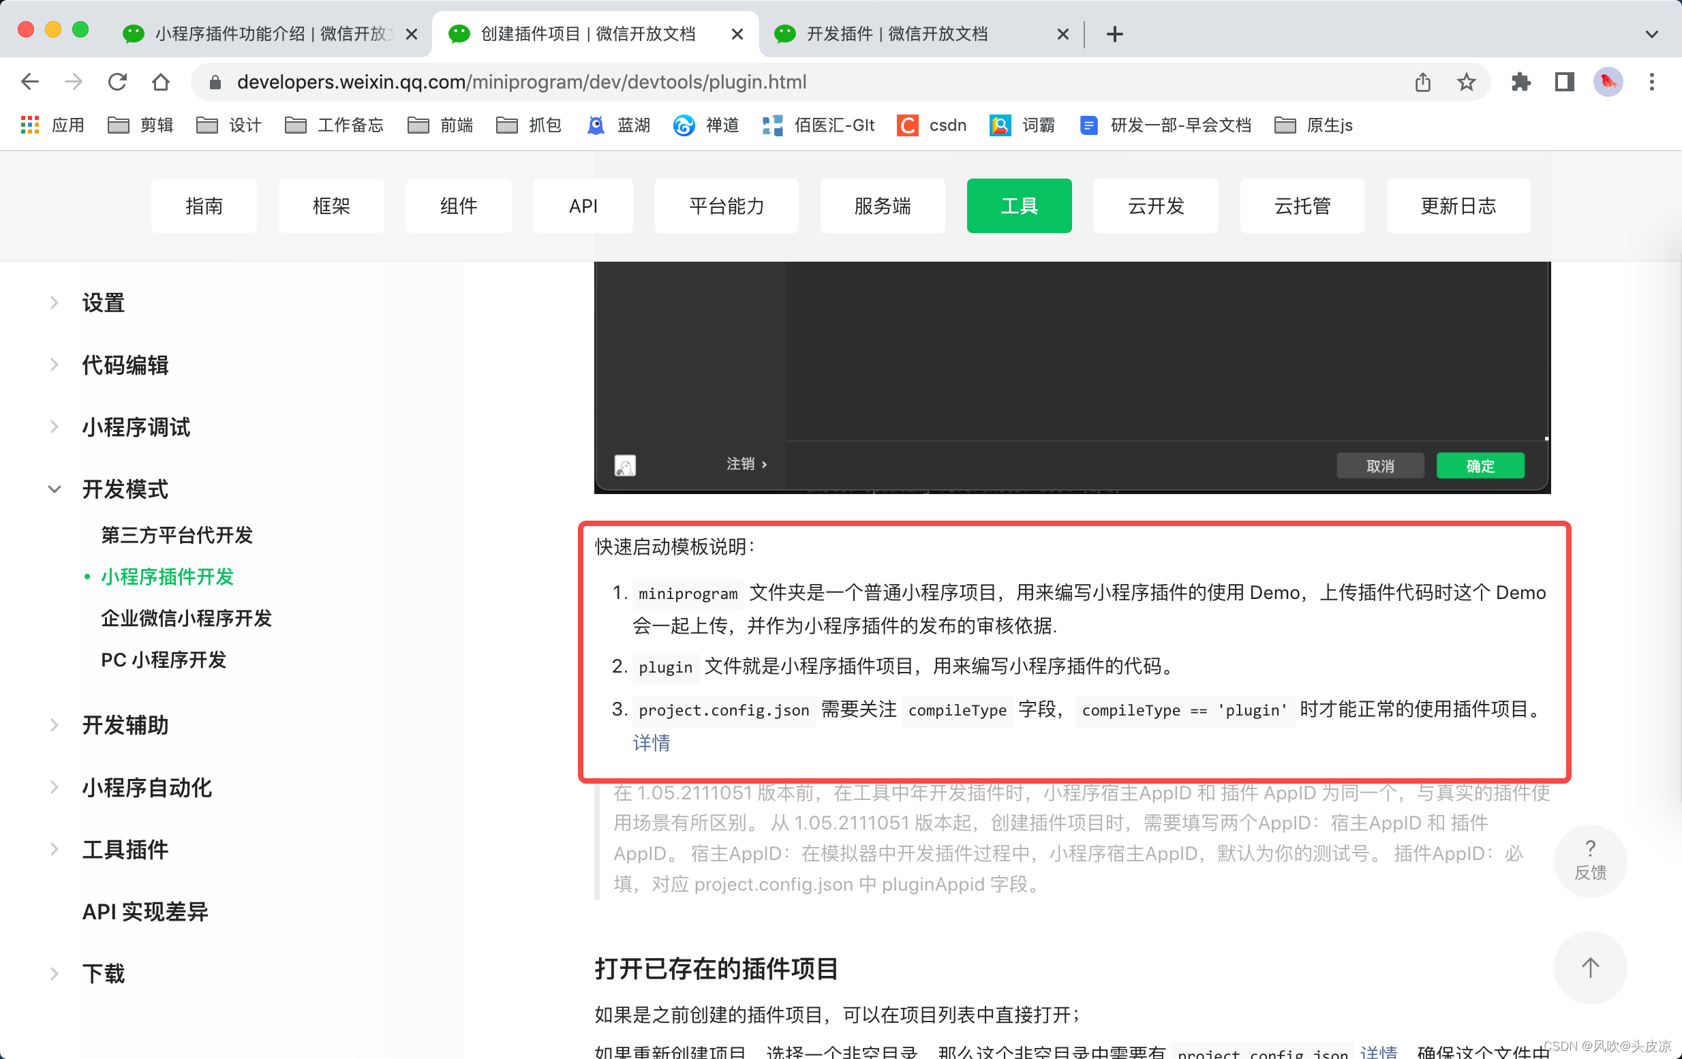Image resolution: width=1682 pixels, height=1059 pixels.
Task: Click the 详情 link under compileType
Action: [x=651, y=743]
